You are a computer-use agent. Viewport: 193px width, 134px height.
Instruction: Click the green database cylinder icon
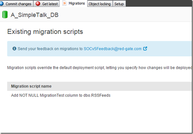click(5, 15)
